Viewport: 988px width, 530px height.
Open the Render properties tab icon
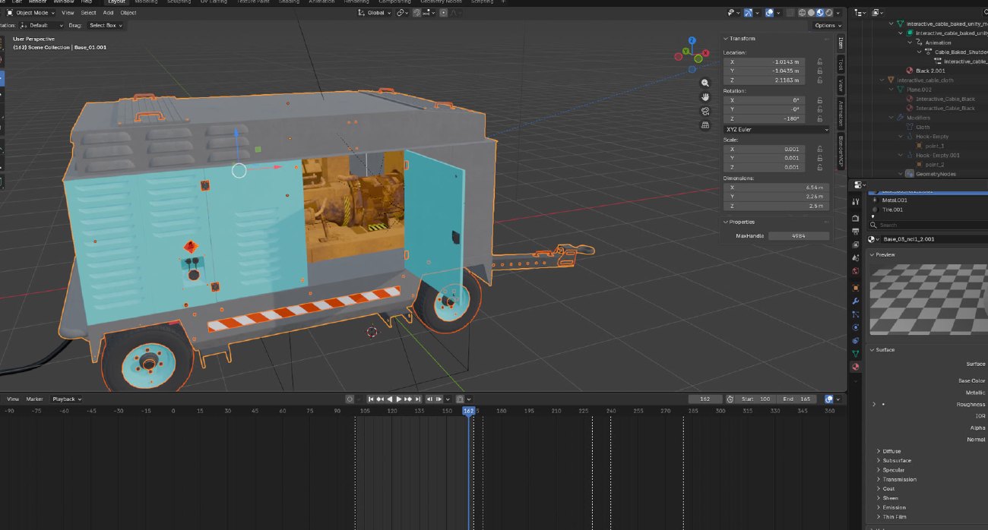click(x=855, y=219)
